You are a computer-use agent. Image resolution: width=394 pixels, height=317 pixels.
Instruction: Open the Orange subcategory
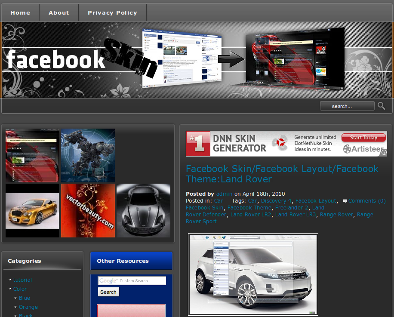tap(28, 307)
